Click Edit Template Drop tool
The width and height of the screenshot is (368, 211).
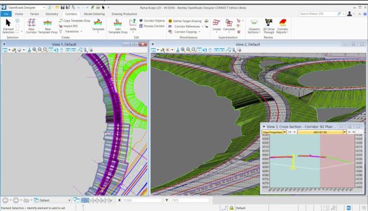[x=118, y=26]
